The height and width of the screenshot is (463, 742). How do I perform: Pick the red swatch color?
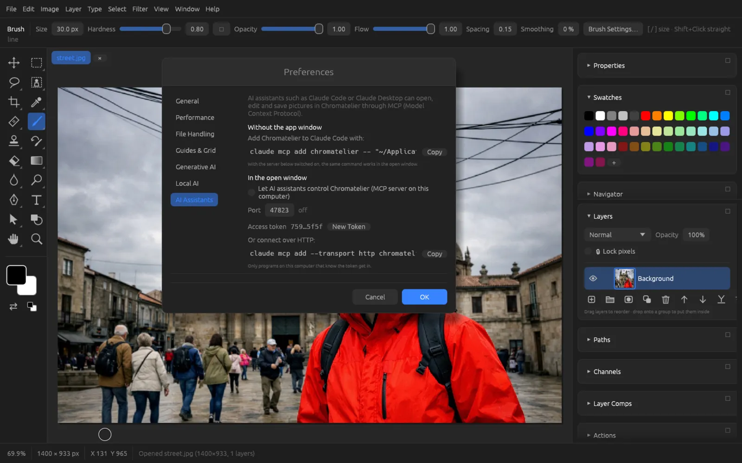click(646, 116)
